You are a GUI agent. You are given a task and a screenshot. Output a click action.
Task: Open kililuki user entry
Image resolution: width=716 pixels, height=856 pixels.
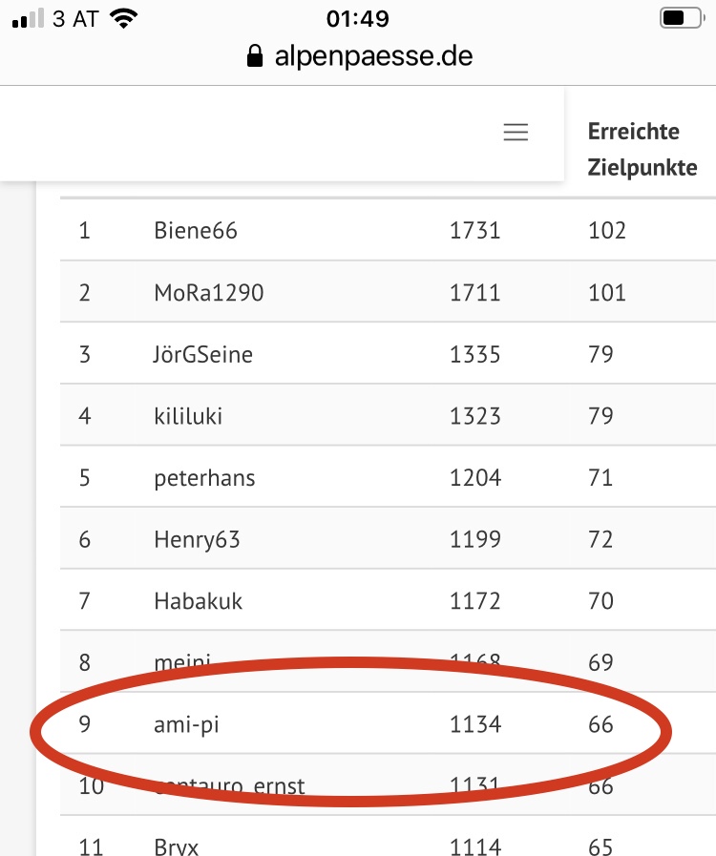click(188, 416)
